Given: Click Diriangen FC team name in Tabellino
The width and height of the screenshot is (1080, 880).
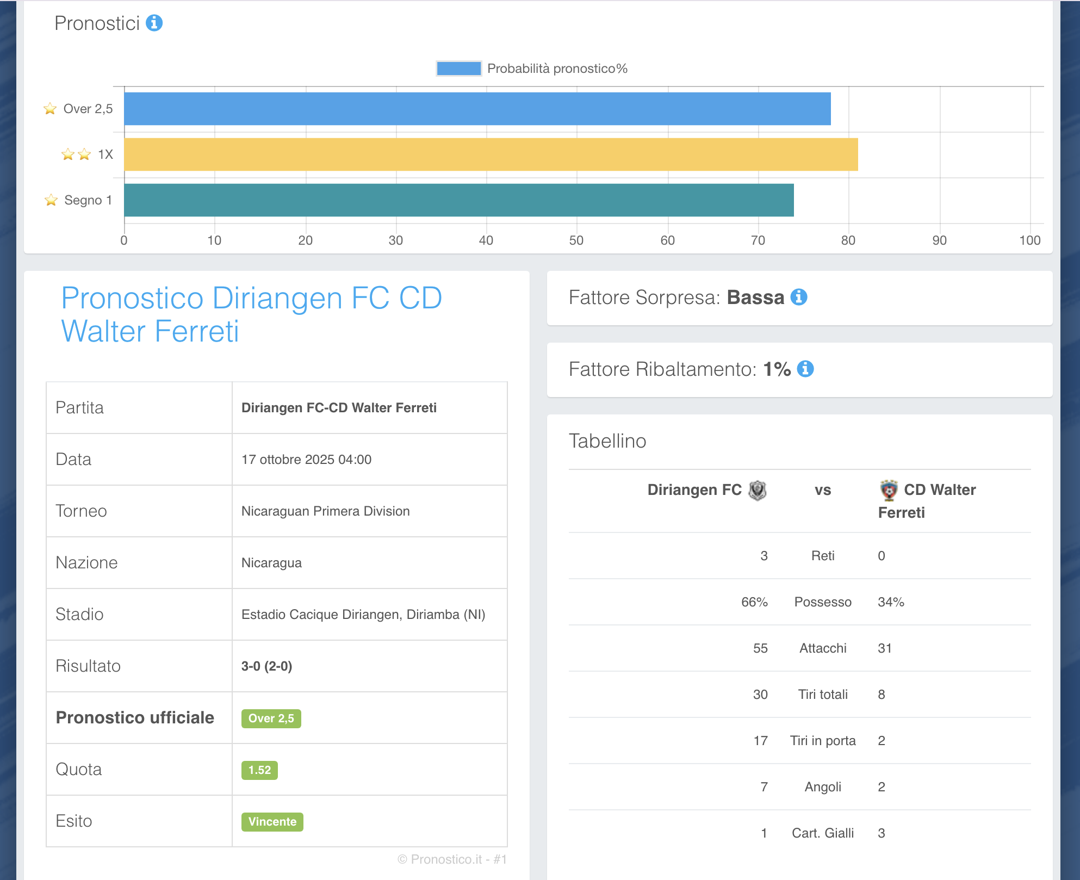Looking at the screenshot, I should coord(694,490).
